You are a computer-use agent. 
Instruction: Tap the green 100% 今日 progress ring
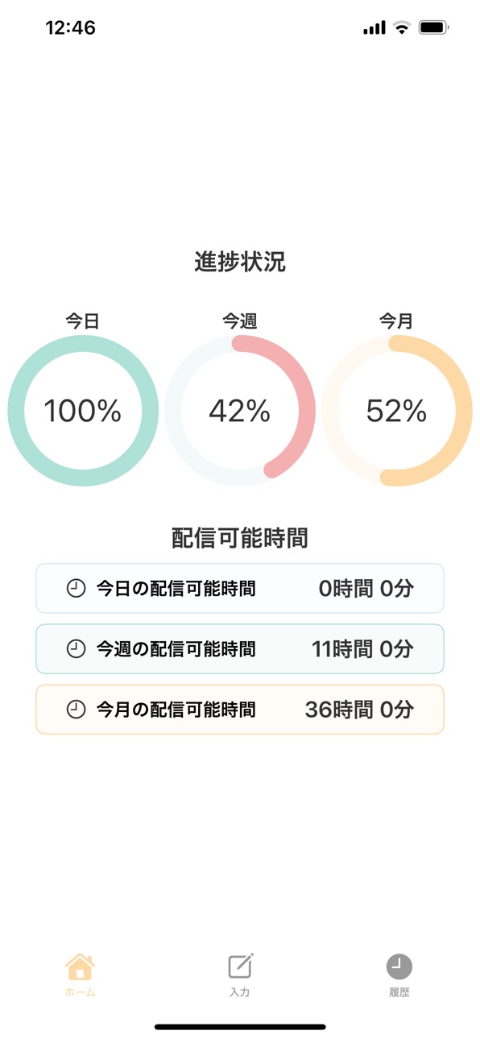click(83, 411)
